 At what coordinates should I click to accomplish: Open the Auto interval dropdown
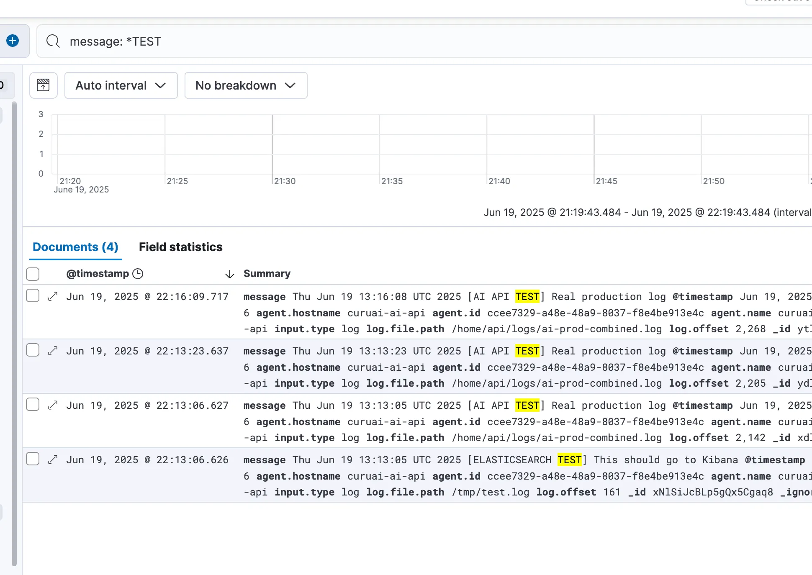click(x=121, y=85)
